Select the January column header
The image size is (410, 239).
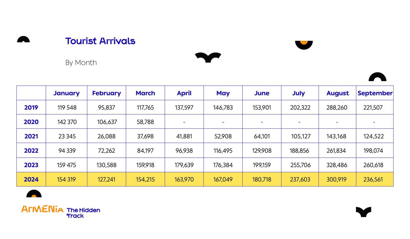tap(66, 93)
